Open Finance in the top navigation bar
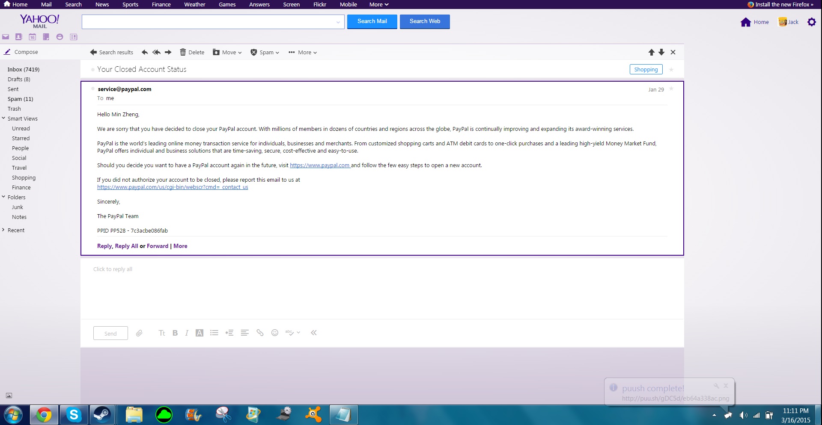Screen dimensions: 822x425 pyautogui.click(x=161, y=4)
